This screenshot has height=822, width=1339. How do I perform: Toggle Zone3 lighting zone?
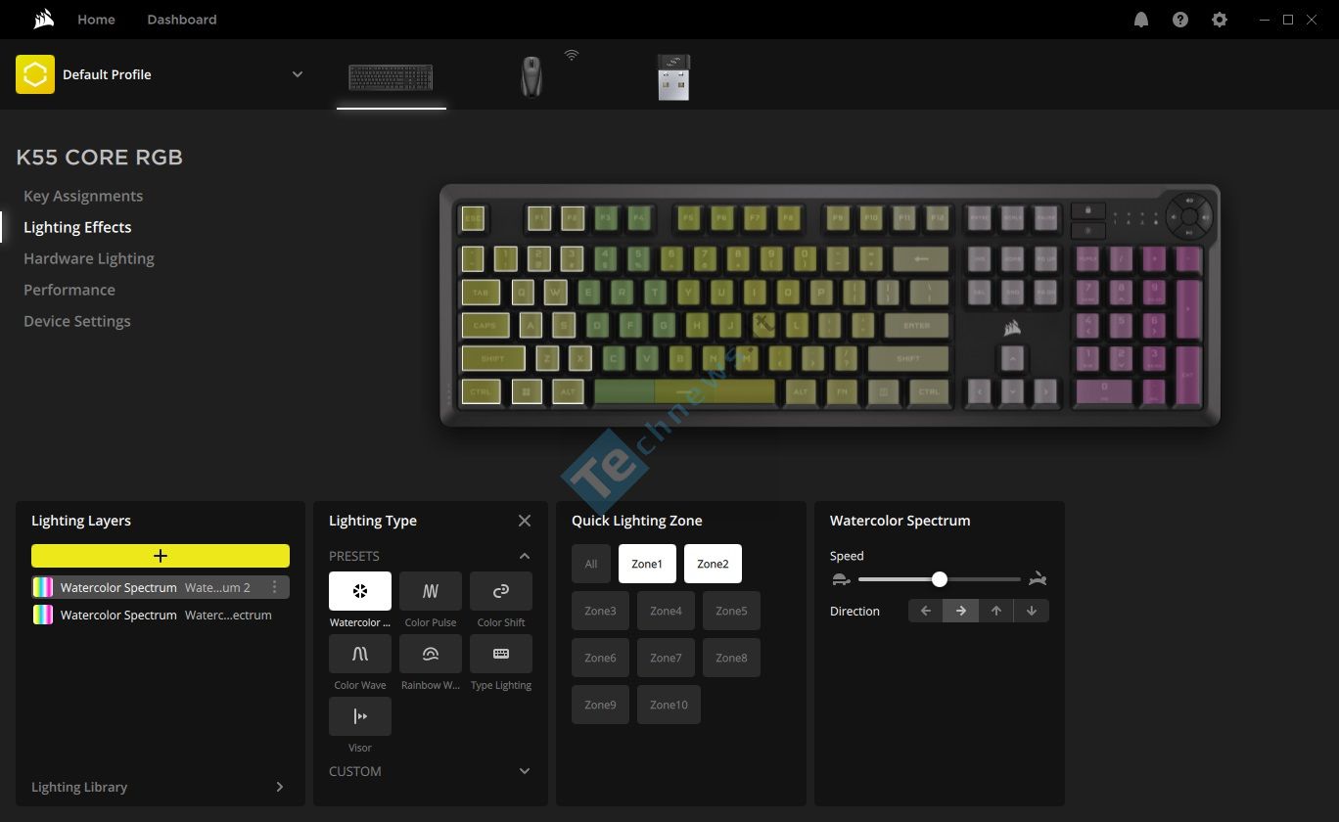click(x=600, y=611)
